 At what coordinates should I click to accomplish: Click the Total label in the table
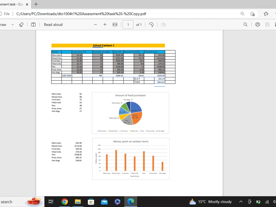(137, 82)
